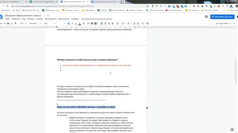Toggle underline formatting
This screenshot has height=133, width=238.
[76, 24]
